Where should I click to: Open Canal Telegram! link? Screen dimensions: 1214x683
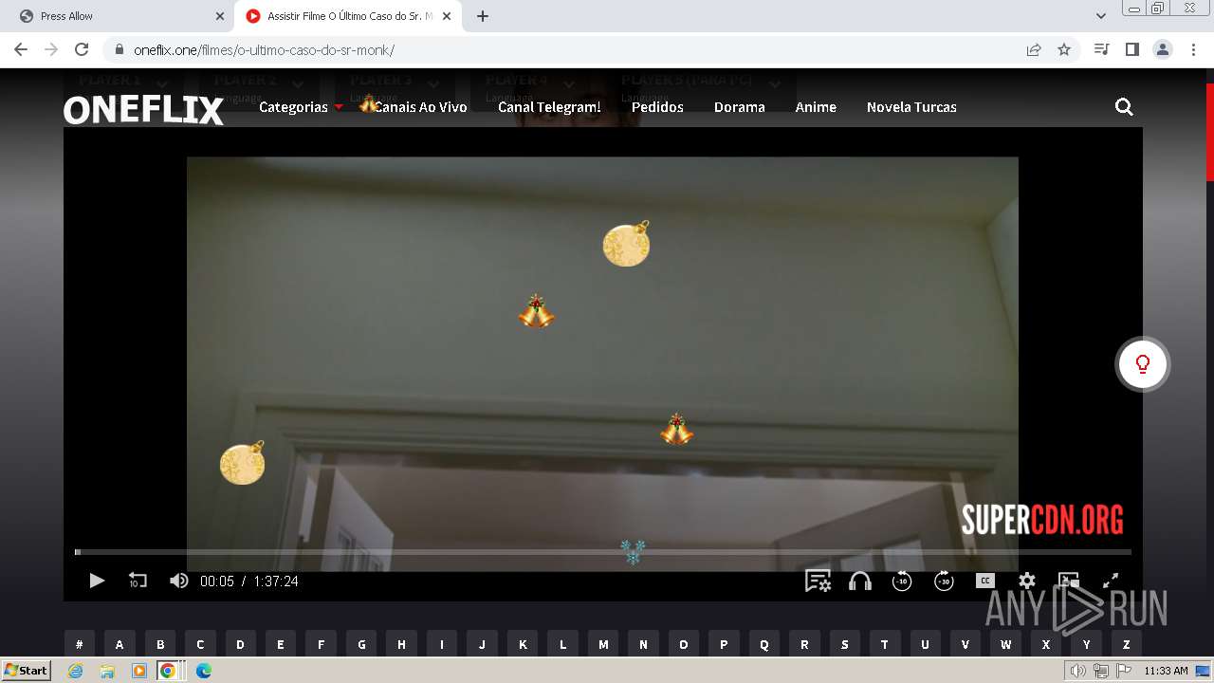549,107
